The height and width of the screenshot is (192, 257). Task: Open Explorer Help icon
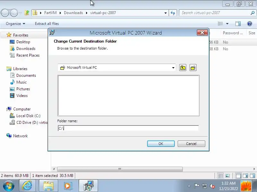tap(250, 24)
